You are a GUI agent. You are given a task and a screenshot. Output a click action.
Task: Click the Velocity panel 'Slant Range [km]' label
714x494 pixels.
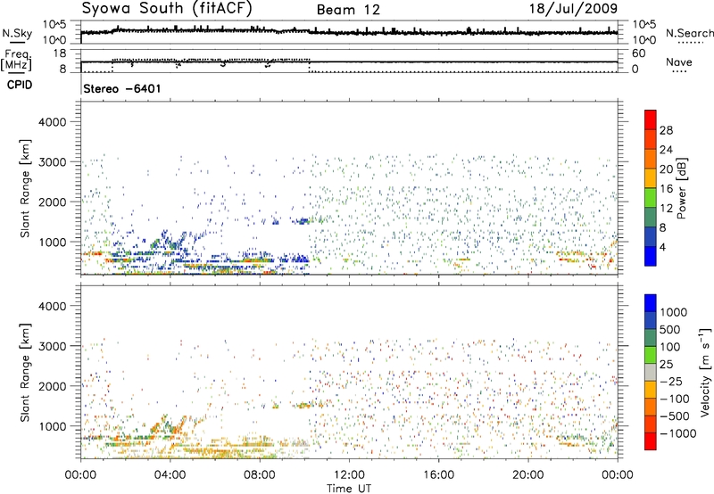click(x=25, y=372)
